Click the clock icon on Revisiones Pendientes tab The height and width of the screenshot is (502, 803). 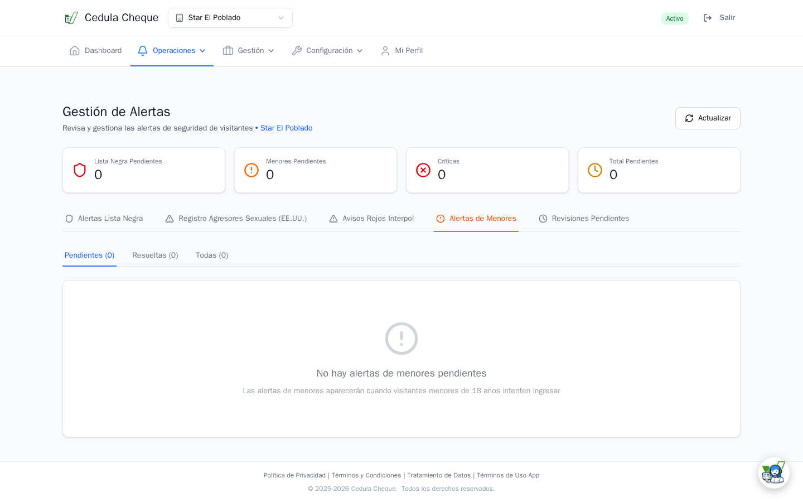coord(543,219)
